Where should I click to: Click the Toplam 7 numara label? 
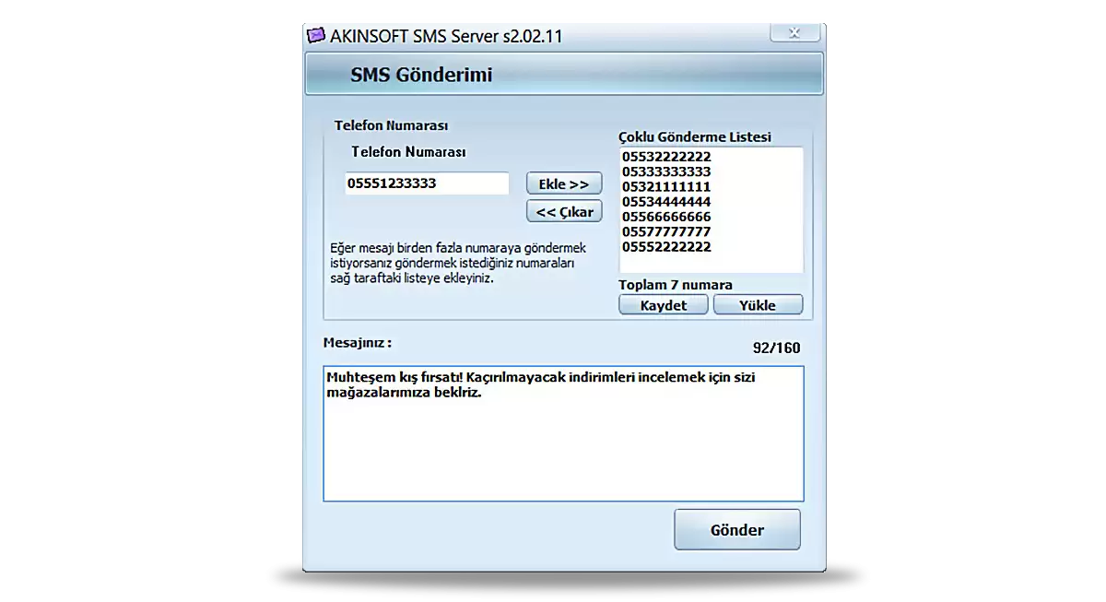coord(676,285)
